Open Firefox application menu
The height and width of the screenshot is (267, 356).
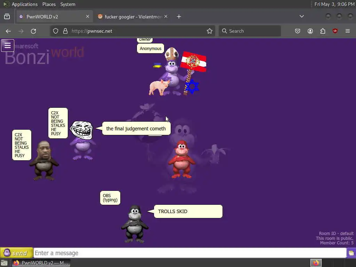[x=348, y=31]
